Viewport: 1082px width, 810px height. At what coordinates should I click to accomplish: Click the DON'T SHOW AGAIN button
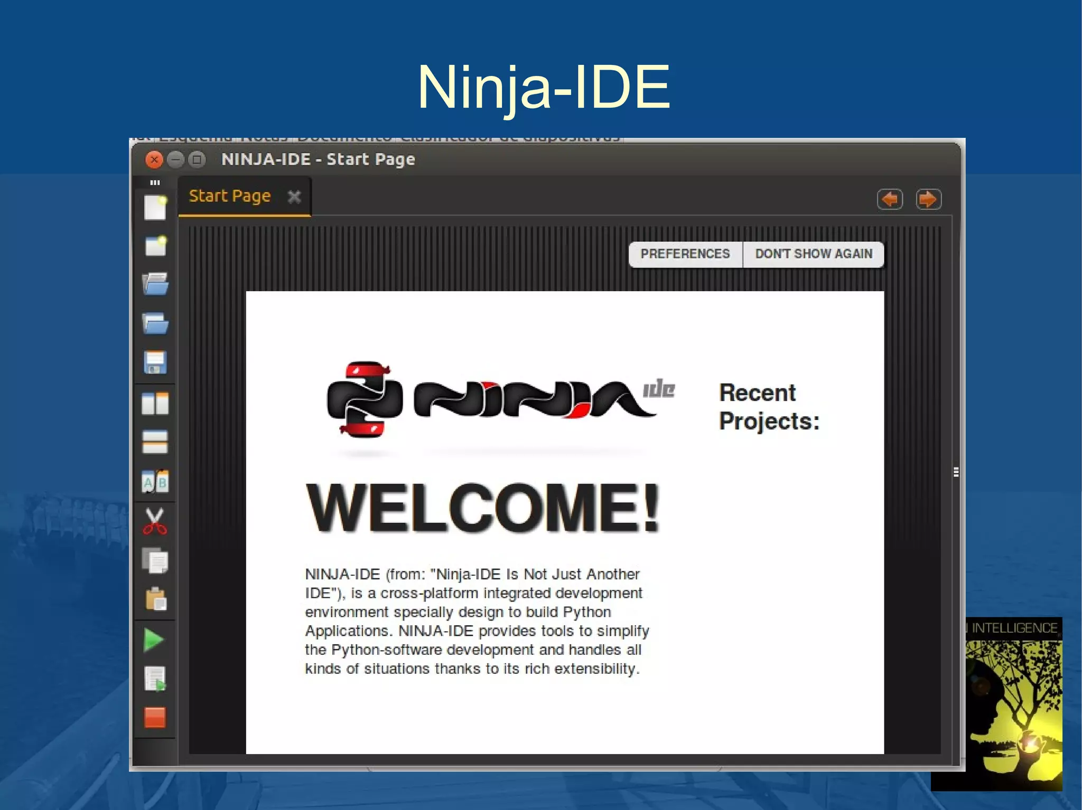click(x=814, y=254)
